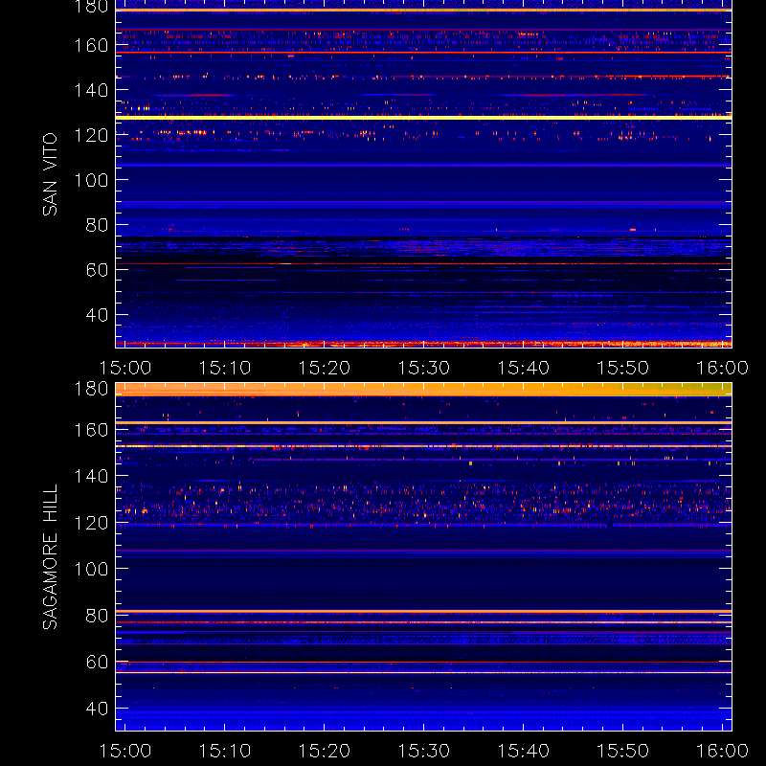Select the 100 tick label on San Vito axis
The image size is (766, 766).
tap(91, 180)
